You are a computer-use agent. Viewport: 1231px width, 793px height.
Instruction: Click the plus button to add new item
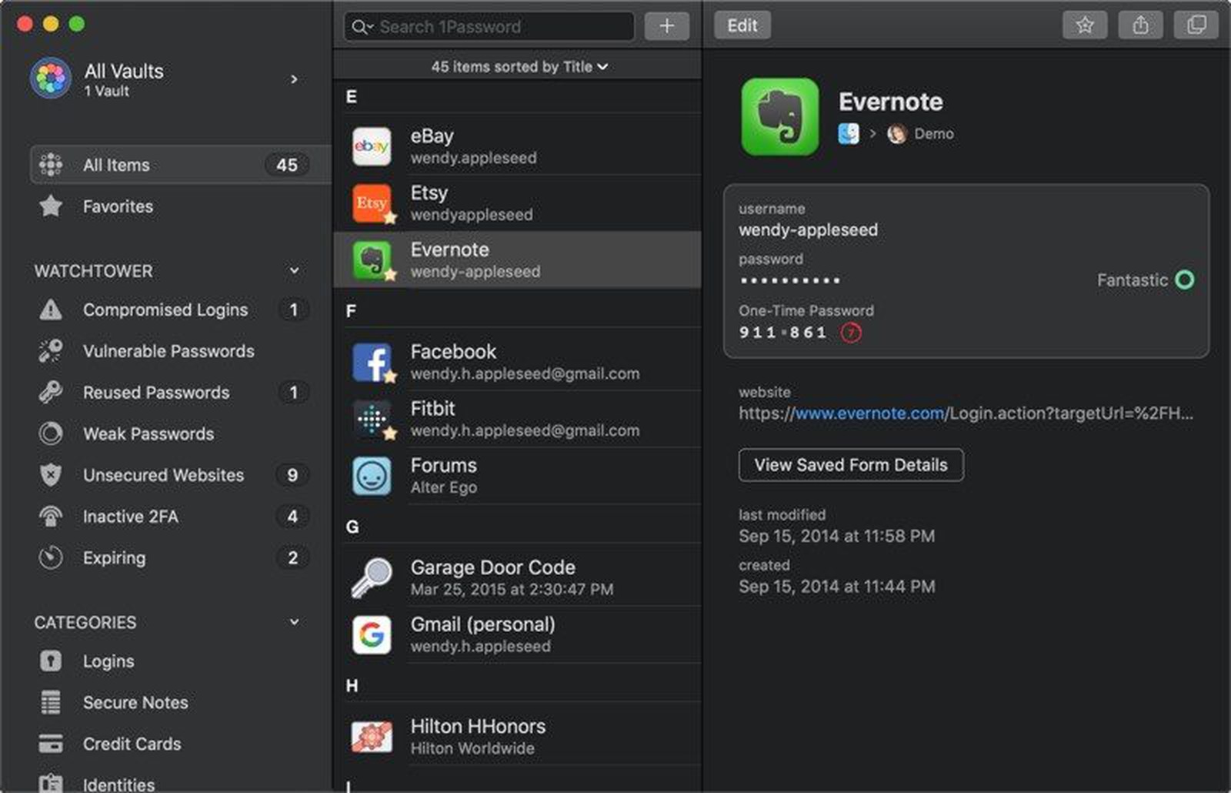(x=666, y=26)
